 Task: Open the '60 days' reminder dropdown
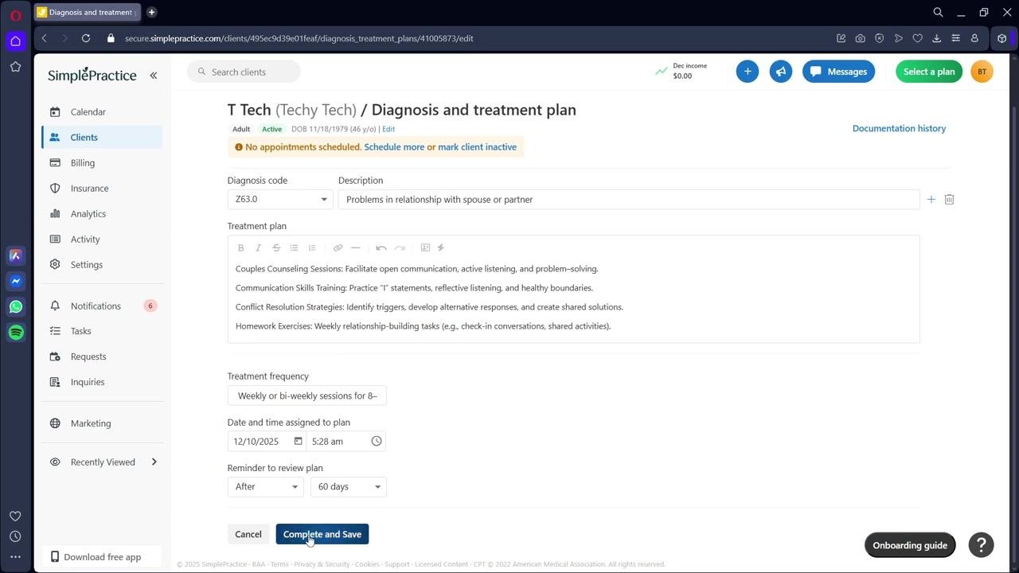[x=349, y=486]
